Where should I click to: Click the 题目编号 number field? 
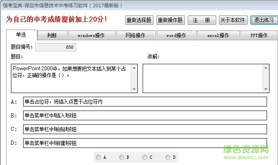(55, 47)
